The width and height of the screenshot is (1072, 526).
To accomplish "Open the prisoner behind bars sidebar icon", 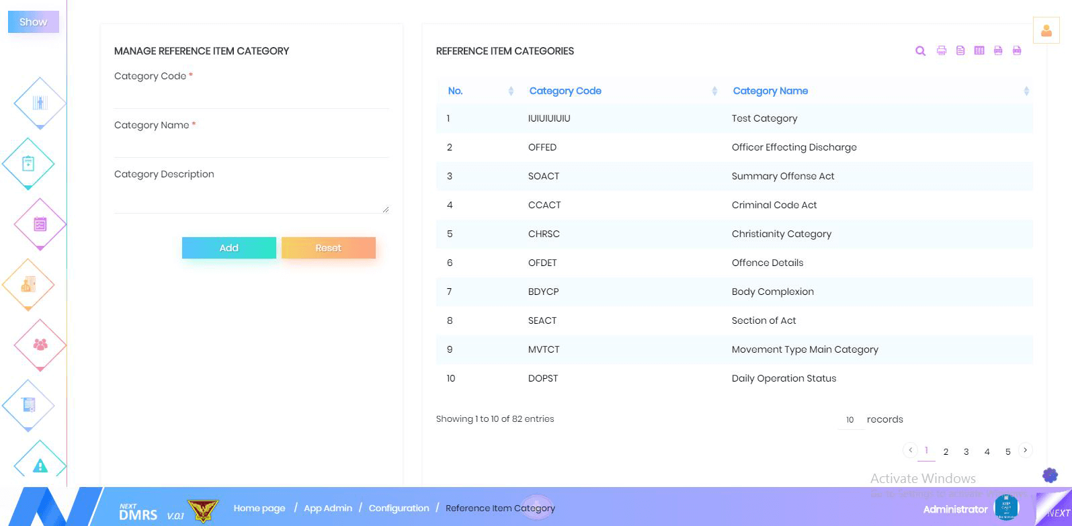I will (x=40, y=103).
